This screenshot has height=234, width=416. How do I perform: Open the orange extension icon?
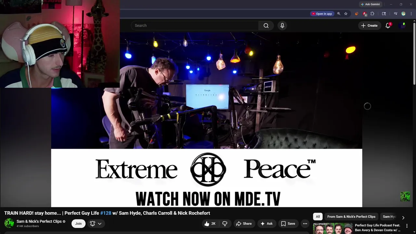pyautogui.click(x=357, y=14)
